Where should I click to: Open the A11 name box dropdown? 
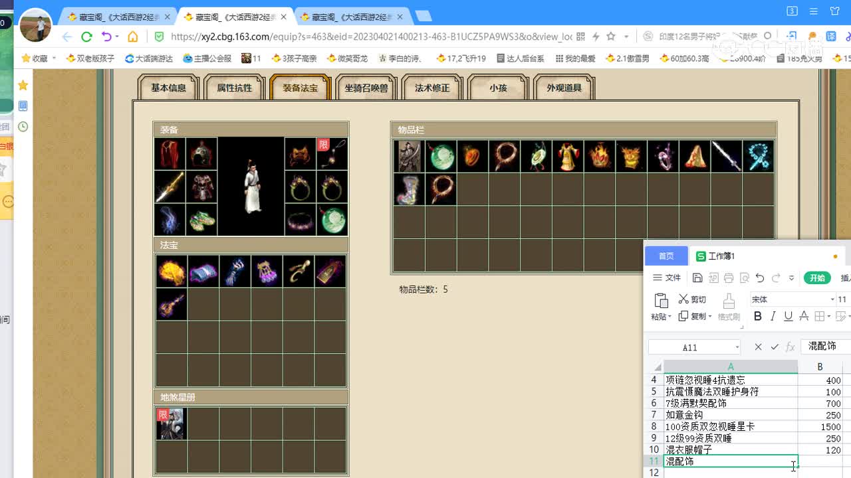[x=737, y=347]
